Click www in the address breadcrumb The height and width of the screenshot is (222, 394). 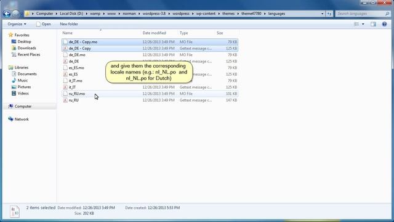point(111,14)
